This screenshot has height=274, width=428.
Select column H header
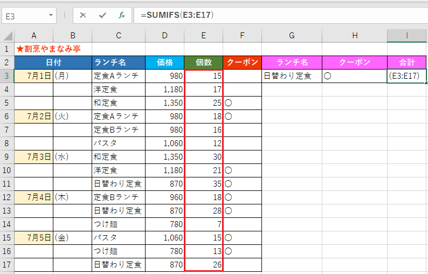[355, 36]
